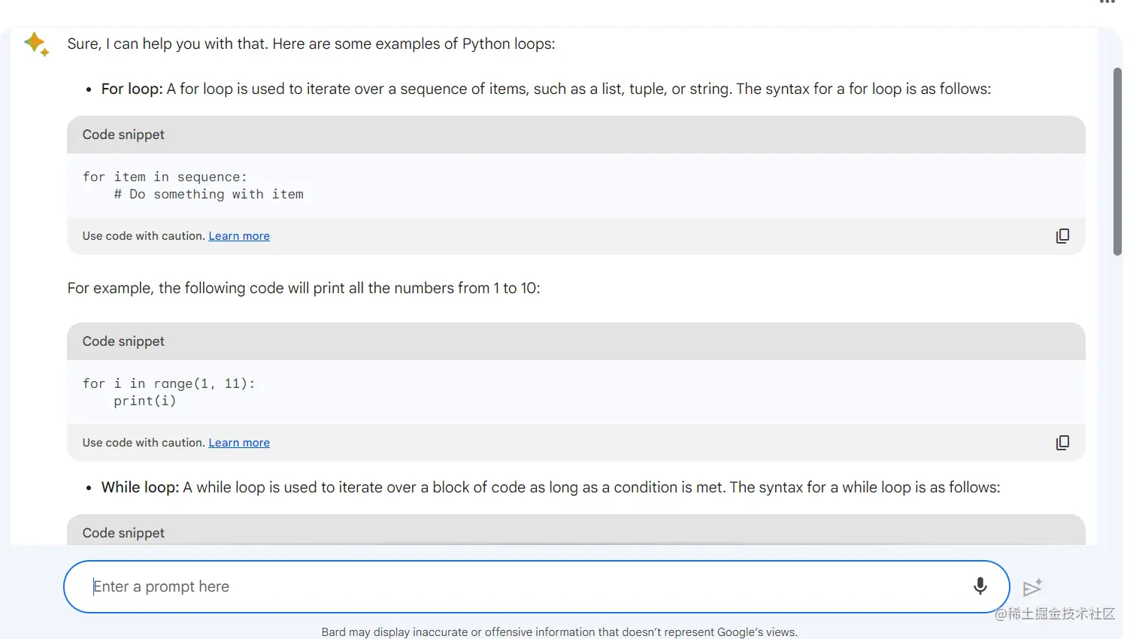Start voice input with the microphone icon

980,586
